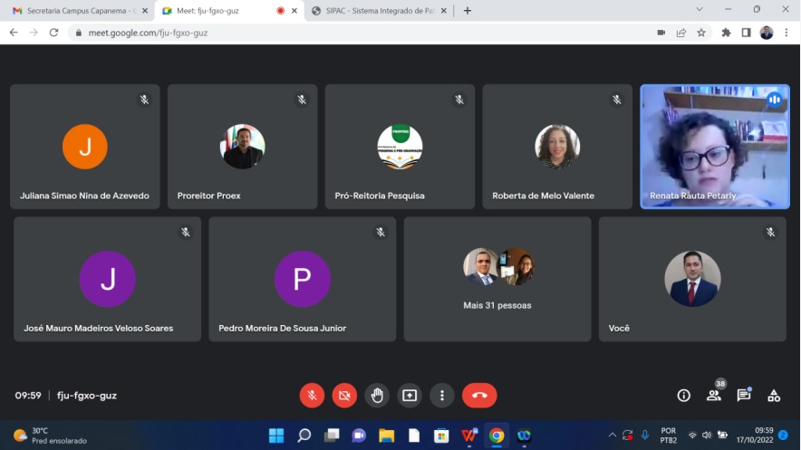
Task: Open the Windows Start menu
Action: tap(276, 436)
